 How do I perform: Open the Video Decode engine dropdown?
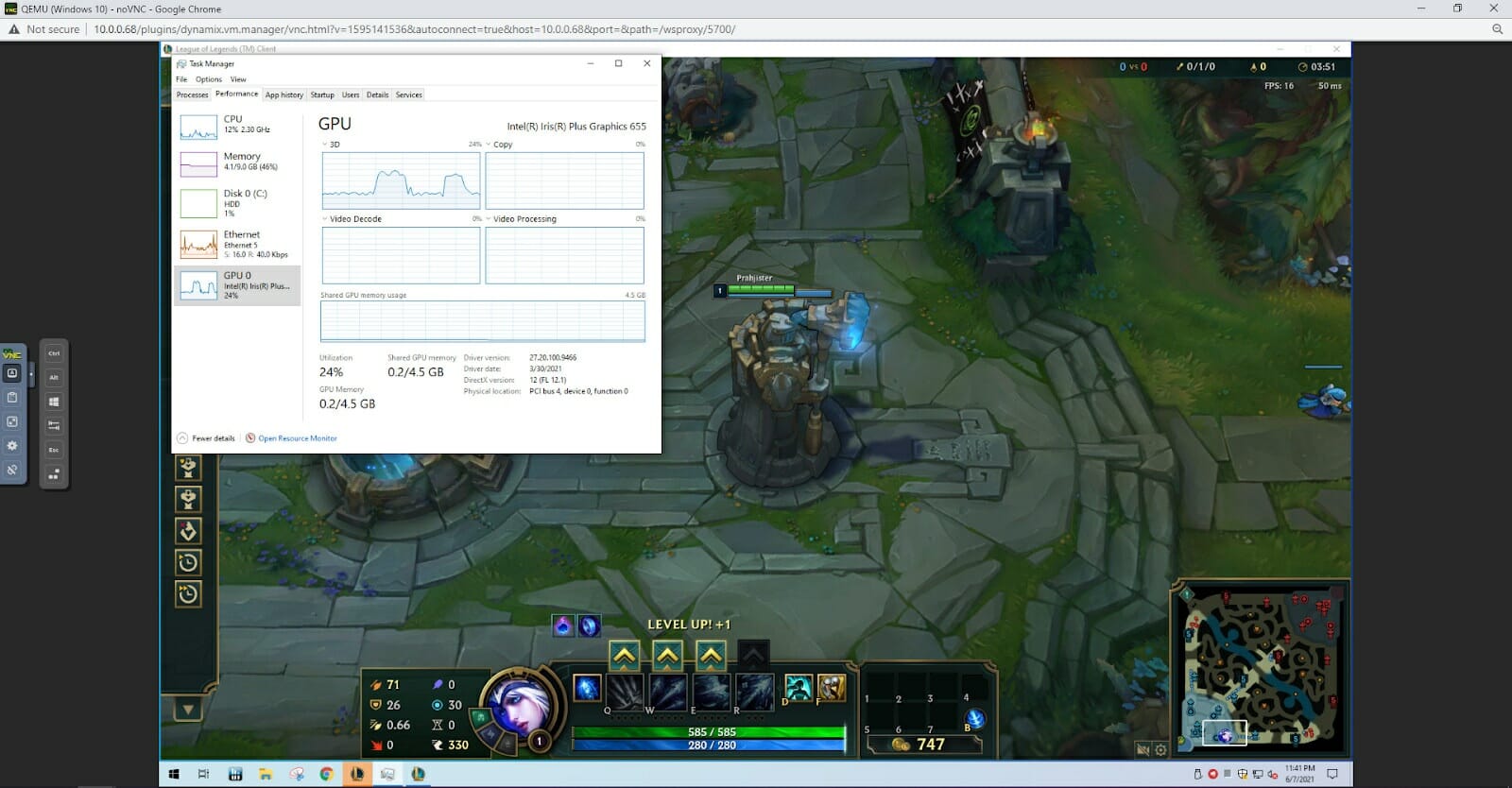pos(352,219)
